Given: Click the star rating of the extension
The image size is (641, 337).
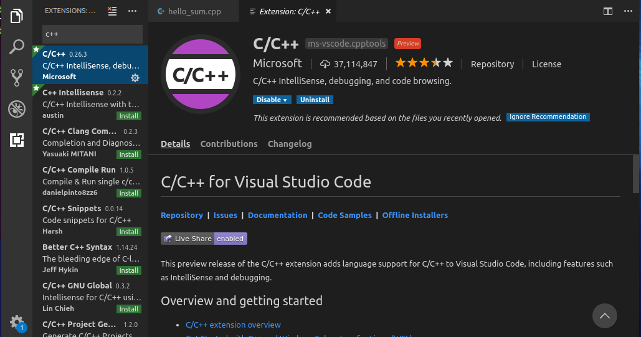Looking at the screenshot, I should 424,63.
